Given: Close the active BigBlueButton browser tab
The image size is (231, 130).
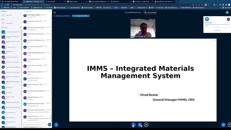Looking at the screenshot, I should coord(43,1).
